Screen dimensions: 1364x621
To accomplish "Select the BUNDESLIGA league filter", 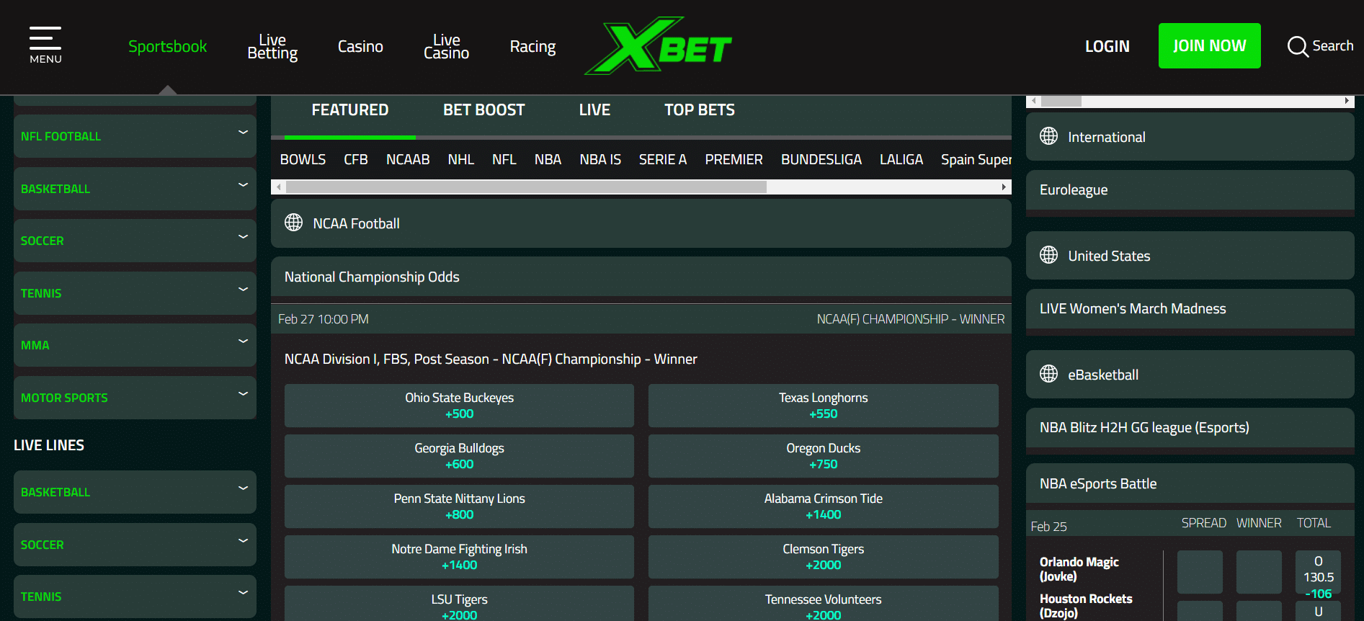I will coord(821,159).
